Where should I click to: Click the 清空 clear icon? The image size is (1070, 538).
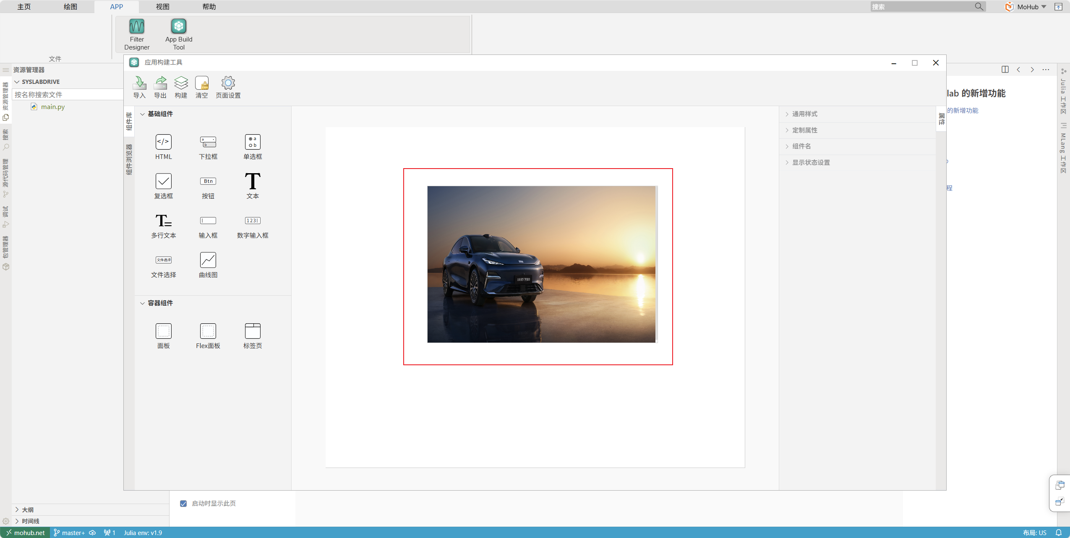202,87
